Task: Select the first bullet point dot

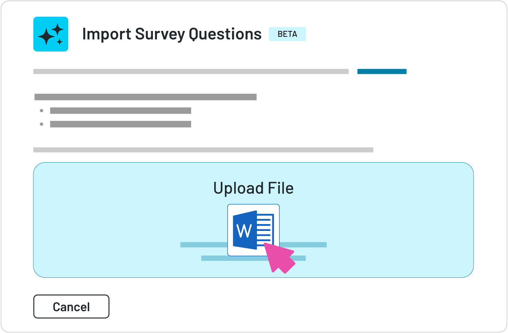Action: click(42, 111)
